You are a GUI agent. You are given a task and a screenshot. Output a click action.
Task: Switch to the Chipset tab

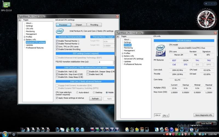[79, 25]
